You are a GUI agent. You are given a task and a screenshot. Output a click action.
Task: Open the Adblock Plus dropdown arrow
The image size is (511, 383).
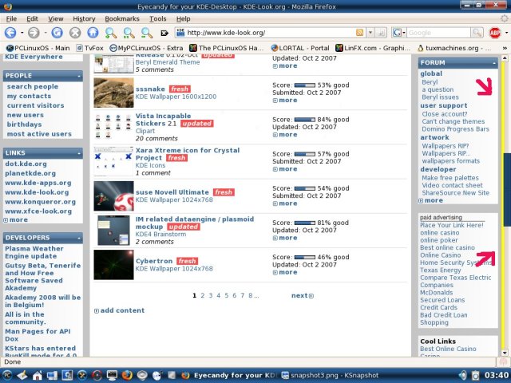click(506, 33)
